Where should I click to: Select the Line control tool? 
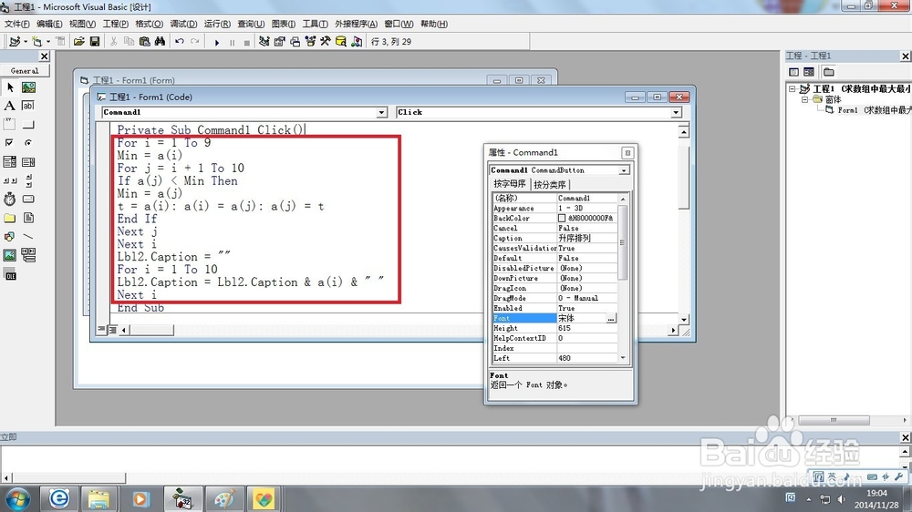pos(28,237)
